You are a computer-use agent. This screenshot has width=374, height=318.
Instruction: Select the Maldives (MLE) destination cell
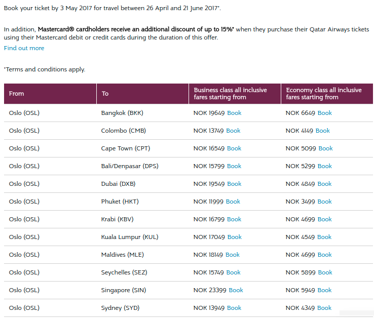tap(123, 255)
